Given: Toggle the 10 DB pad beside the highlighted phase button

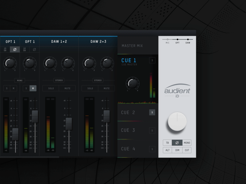Looking at the screenshot, I should point(5,49).
